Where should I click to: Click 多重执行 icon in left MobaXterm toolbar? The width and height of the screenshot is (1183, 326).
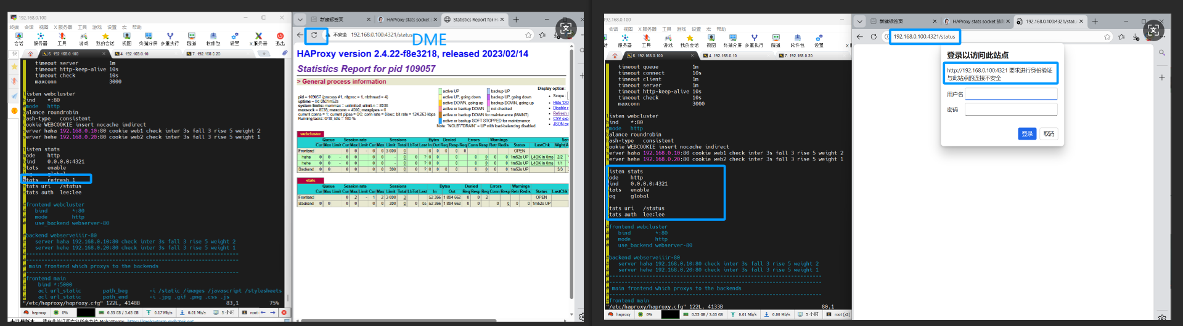(x=170, y=39)
